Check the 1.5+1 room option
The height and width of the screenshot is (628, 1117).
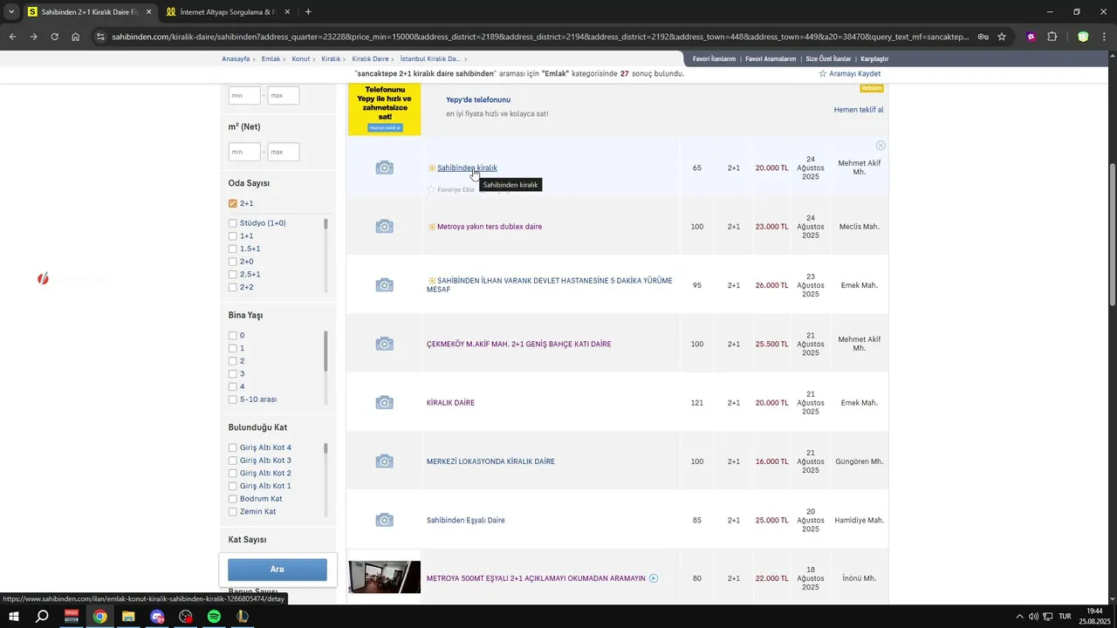(233, 249)
